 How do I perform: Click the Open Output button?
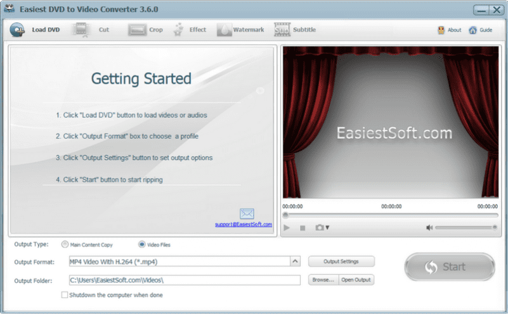pos(356,280)
